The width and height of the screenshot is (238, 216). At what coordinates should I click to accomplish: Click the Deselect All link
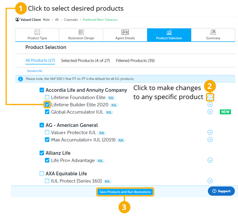34,71
